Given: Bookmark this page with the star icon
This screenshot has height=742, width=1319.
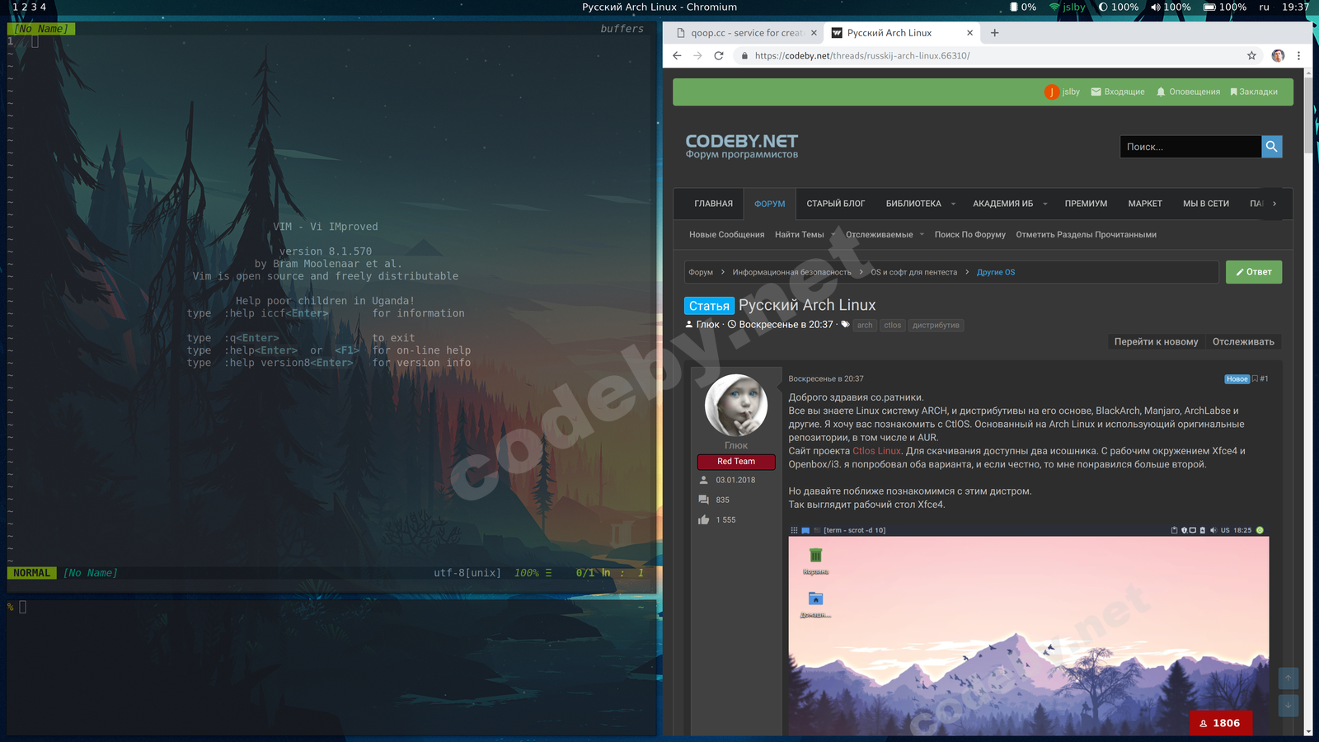Looking at the screenshot, I should [x=1251, y=55].
